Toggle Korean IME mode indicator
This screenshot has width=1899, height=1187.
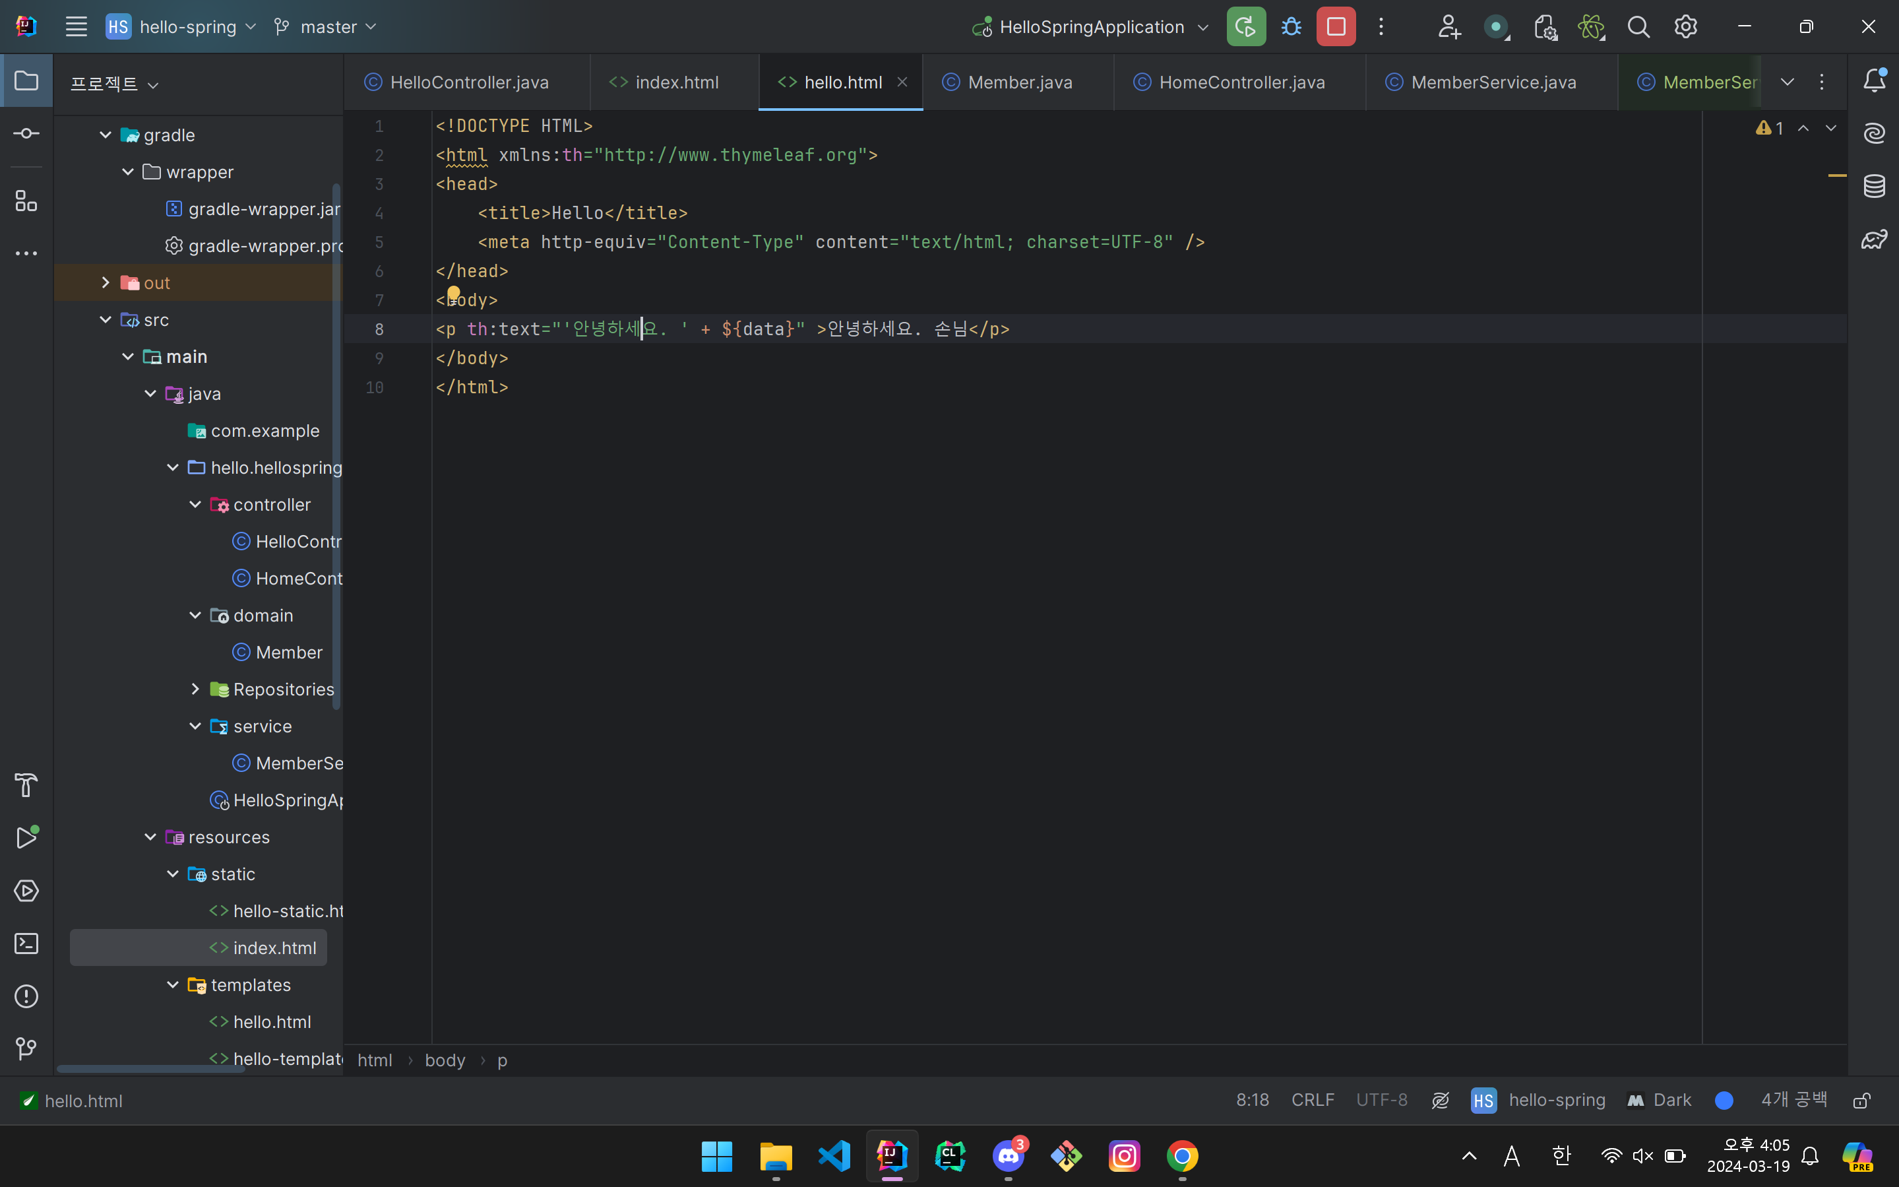click(1561, 1155)
